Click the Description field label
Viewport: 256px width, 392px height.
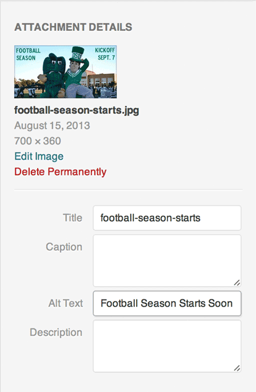(x=56, y=332)
